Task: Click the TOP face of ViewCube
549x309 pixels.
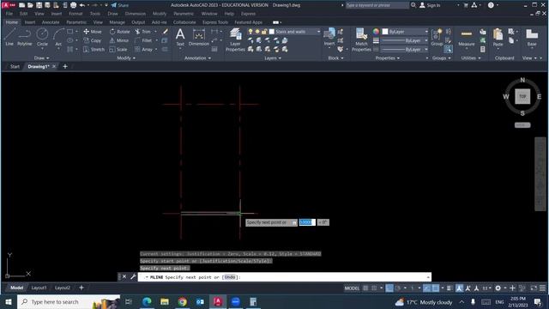Action: [522, 96]
